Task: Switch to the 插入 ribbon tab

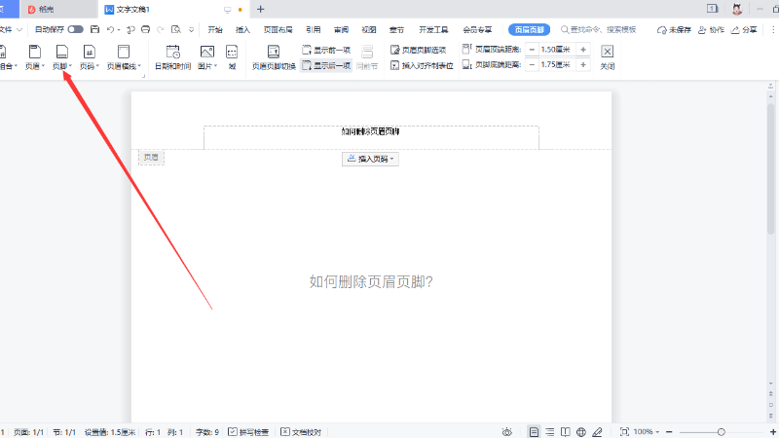Action: click(x=242, y=30)
